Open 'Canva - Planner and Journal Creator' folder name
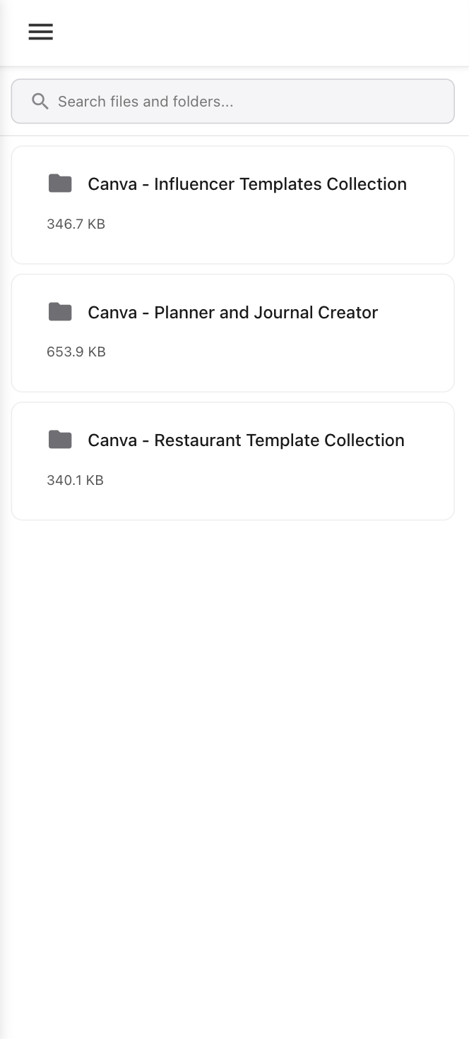 233,313
